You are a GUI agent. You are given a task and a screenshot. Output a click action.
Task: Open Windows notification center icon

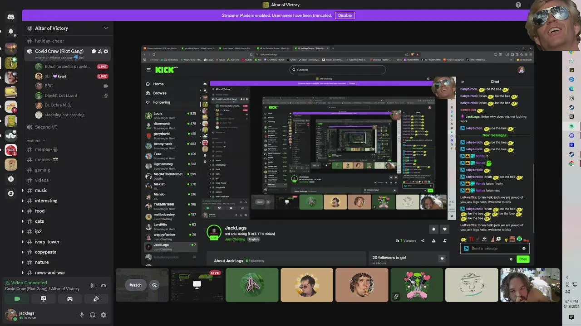(x=571, y=317)
